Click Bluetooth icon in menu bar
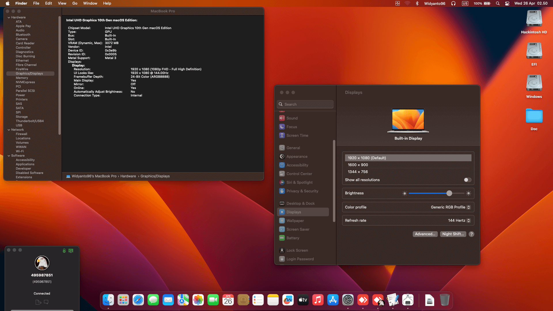 coord(417,3)
